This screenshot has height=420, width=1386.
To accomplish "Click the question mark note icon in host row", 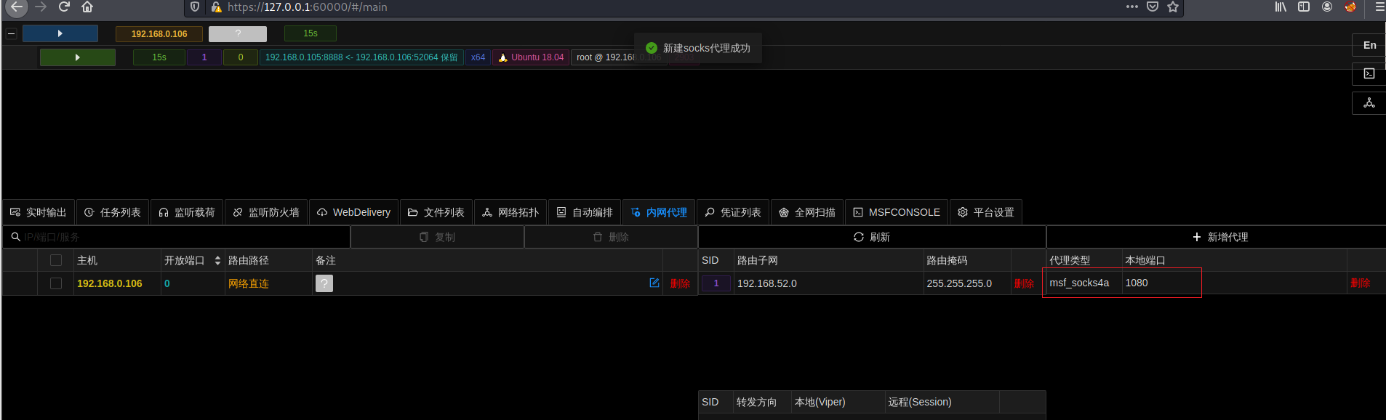I will [324, 283].
